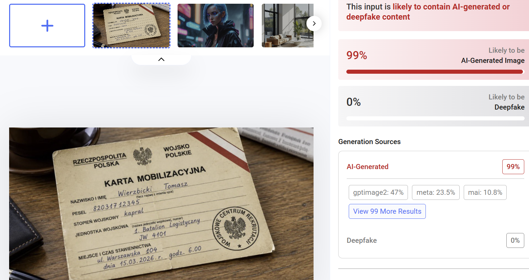Click the 99% Likely AI-Generated Image card
The width and height of the screenshot is (529, 280).
tap(434, 60)
